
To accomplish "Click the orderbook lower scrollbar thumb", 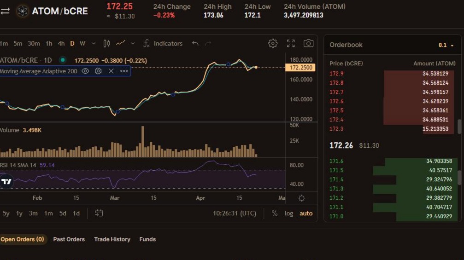I will coord(459,178).
